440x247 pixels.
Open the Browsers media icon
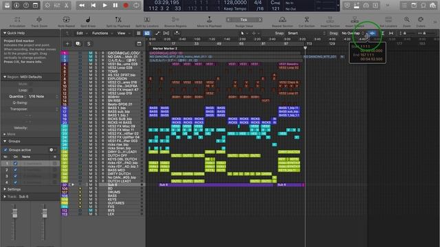[432, 5]
